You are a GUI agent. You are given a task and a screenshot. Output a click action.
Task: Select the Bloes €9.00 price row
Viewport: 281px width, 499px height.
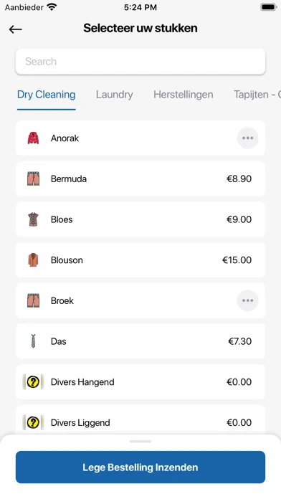pyautogui.click(x=140, y=219)
